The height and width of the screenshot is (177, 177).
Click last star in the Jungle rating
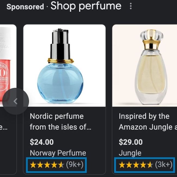pyautogui.click(x=149, y=165)
